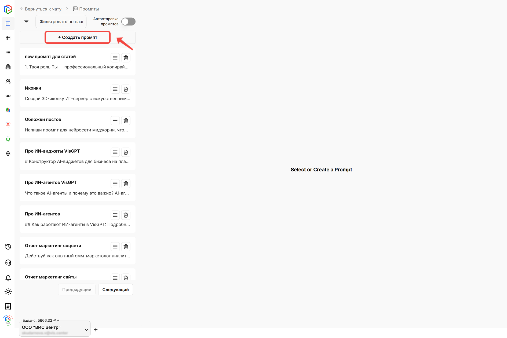Toggle the Автоотправка промптов switch
The height and width of the screenshot is (338, 507).
tap(128, 21)
